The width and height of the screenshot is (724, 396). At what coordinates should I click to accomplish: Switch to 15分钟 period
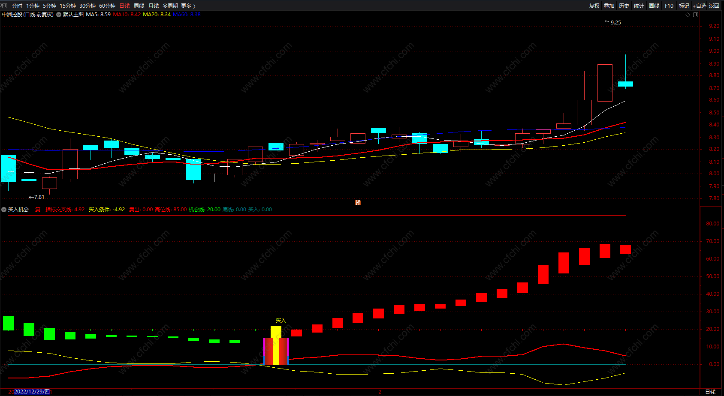(x=68, y=6)
